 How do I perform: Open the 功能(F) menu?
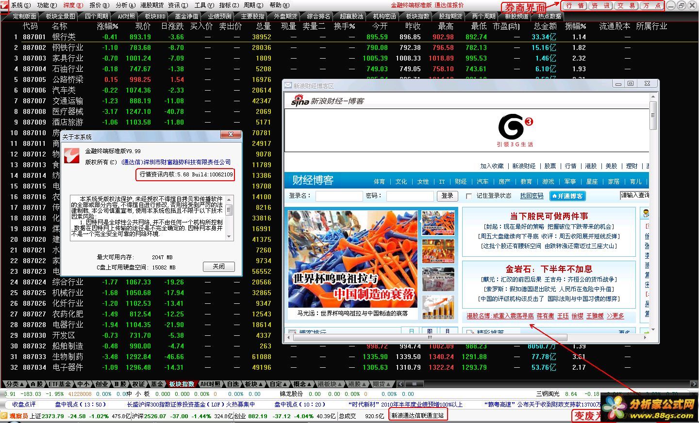pos(47,5)
